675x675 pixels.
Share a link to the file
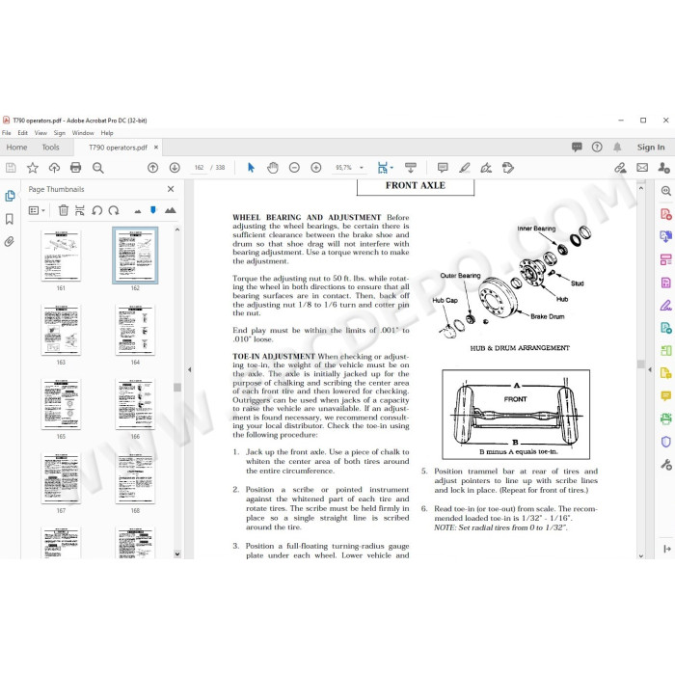[620, 168]
